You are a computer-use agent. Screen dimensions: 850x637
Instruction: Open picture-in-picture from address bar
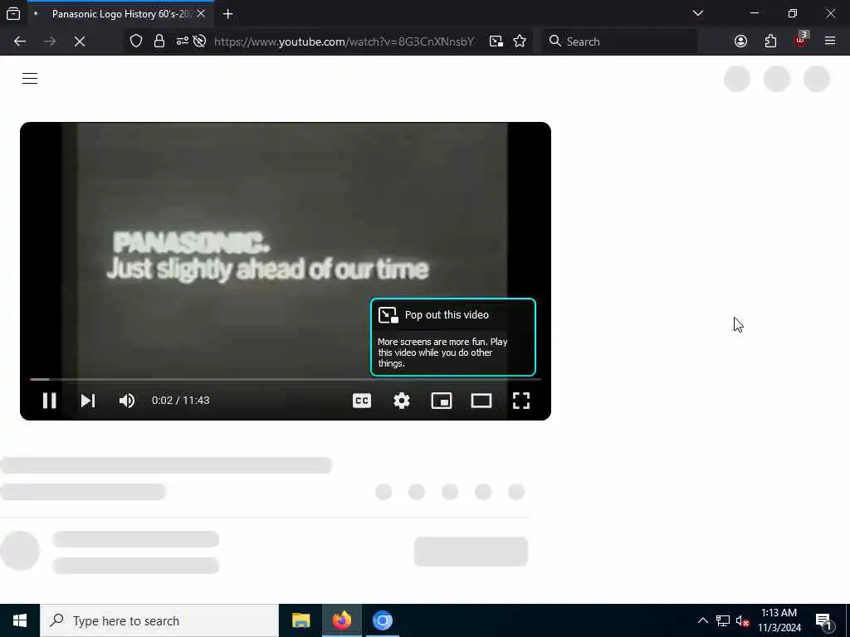[496, 41]
